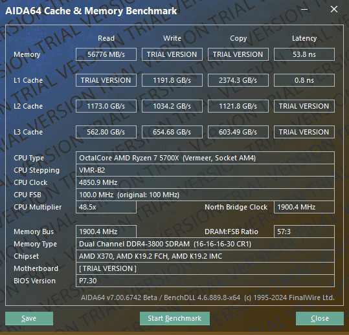Screen dimensions: 349x335
Task: Click the Memory Bus label
Action: point(34,232)
